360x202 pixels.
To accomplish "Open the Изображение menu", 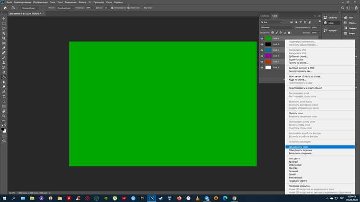I will coord(40,2).
